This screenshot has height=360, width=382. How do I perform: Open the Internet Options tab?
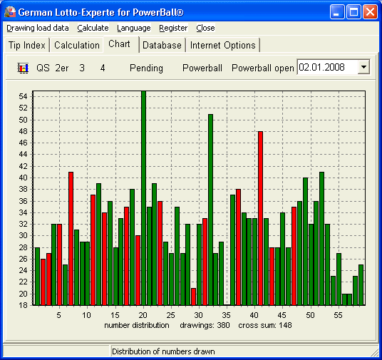[222, 45]
